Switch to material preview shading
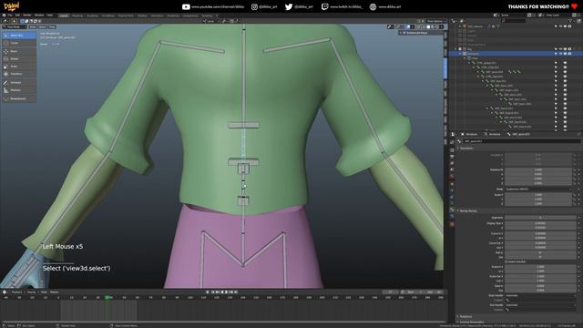This screenshot has height=328, width=583. 433,26
